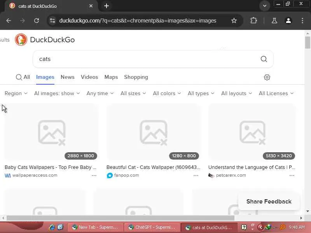This screenshot has width=311, height=233.
Task: Open more options for wallpaperaccess.com result
Action: 94,176
